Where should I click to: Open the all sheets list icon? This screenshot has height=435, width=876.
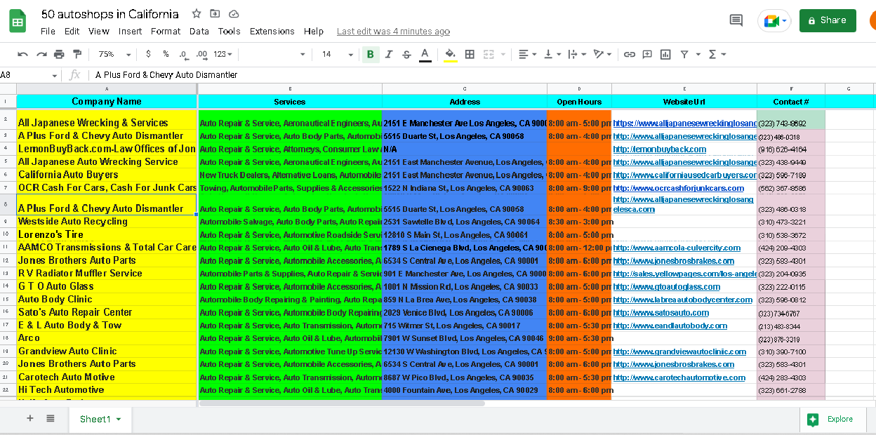(x=51, y=418)
